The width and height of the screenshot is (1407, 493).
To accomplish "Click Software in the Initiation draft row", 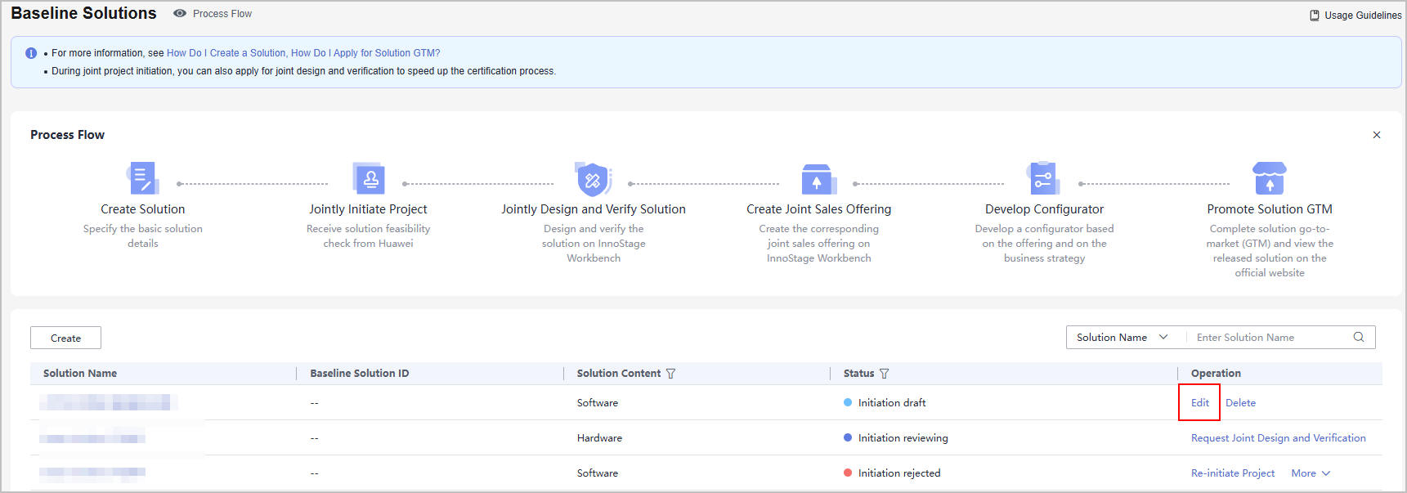I will 598,403.
